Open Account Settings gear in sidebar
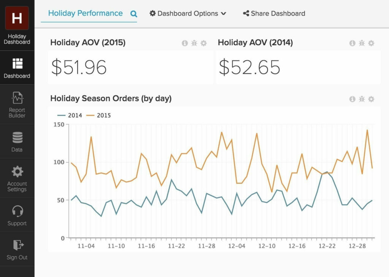The image size is (389, 277). tap(17, 171)
